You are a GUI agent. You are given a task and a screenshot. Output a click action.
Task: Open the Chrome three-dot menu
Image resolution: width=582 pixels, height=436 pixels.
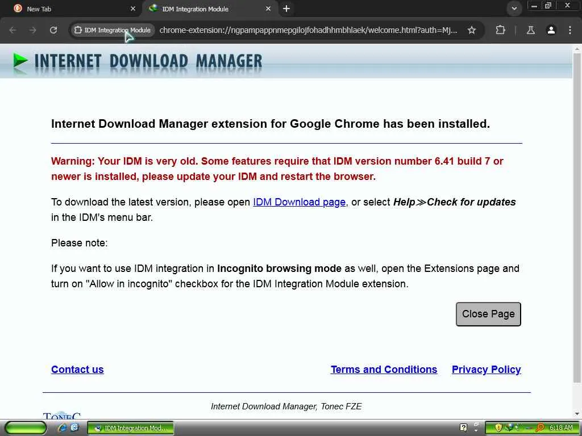[x=569, y=30]
